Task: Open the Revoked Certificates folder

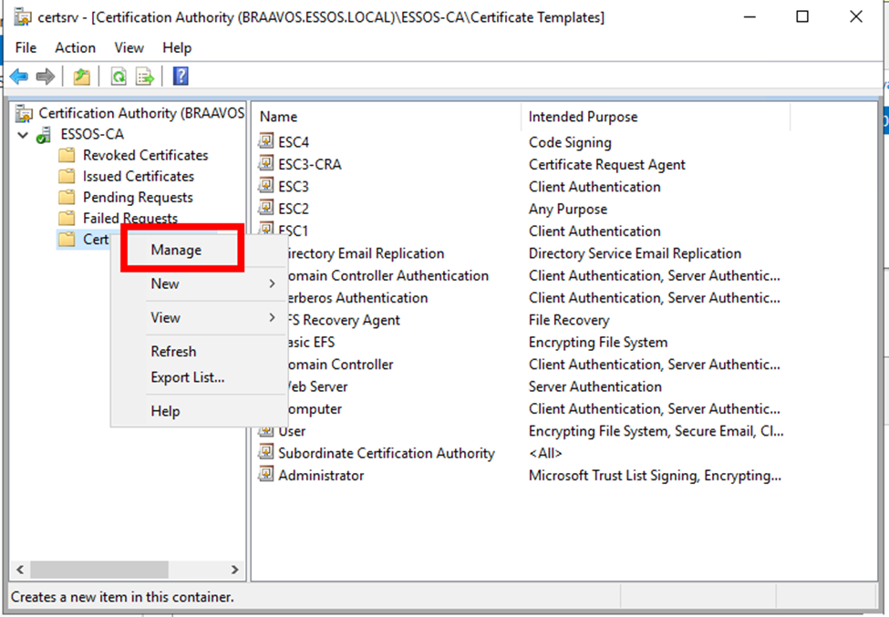Action: (145, 155)
